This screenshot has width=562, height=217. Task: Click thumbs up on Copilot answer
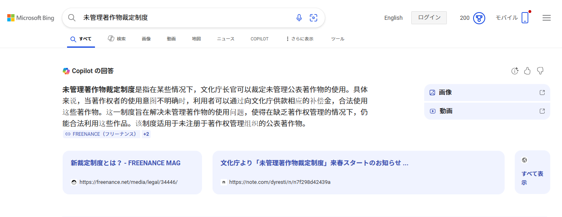point(527,71)
